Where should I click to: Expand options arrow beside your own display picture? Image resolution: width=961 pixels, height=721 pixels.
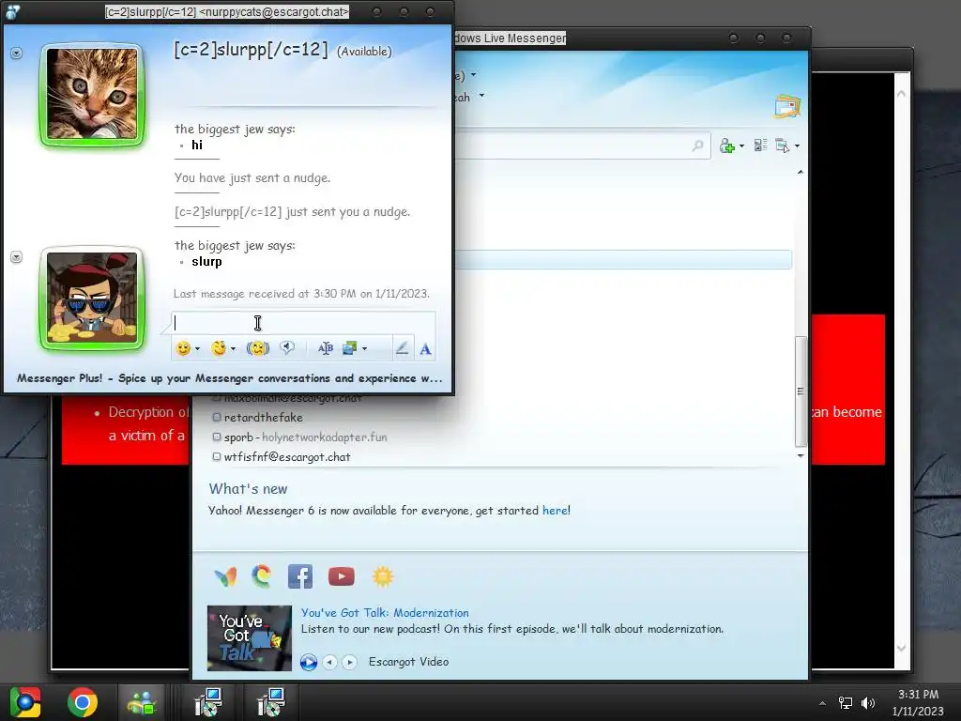17,257
